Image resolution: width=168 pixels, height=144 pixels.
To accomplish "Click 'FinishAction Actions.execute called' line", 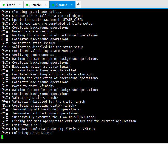I will (38, 70).
